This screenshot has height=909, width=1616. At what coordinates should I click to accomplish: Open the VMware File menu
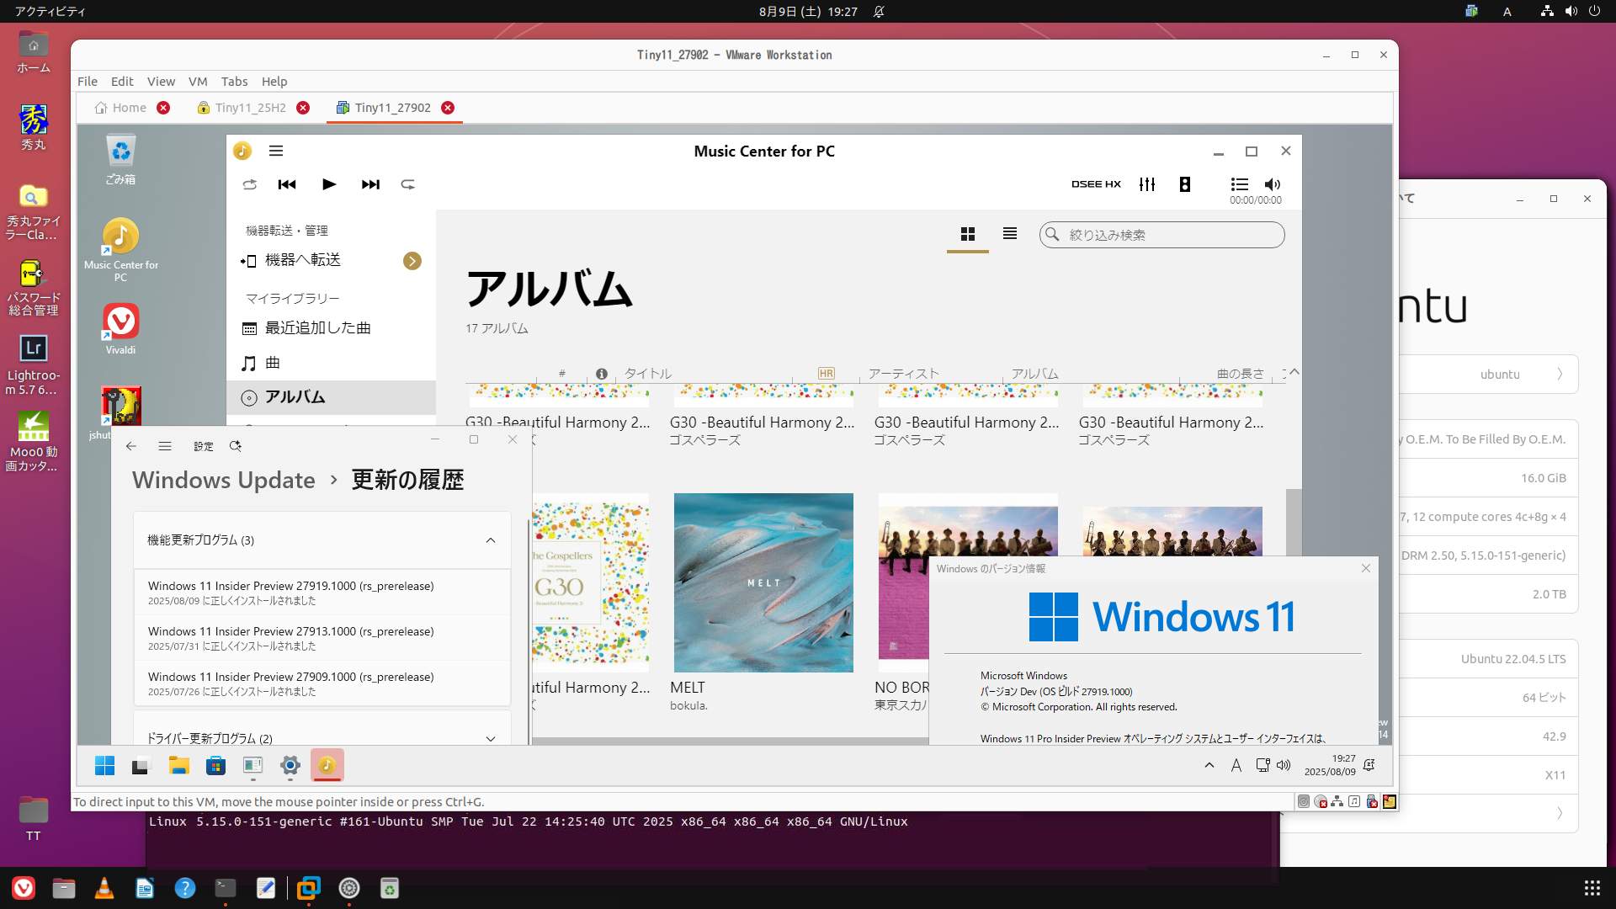click(88, 82)
